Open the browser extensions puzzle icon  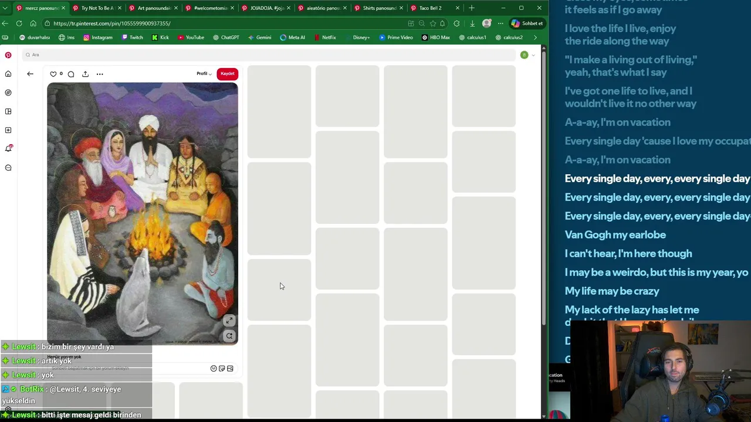[457, 23]
